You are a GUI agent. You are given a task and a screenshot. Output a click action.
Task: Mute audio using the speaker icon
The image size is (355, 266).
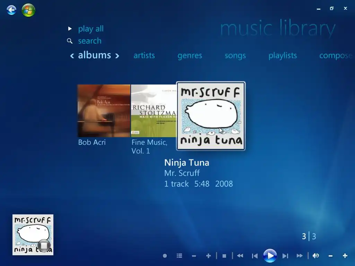[x=316, y=256]
